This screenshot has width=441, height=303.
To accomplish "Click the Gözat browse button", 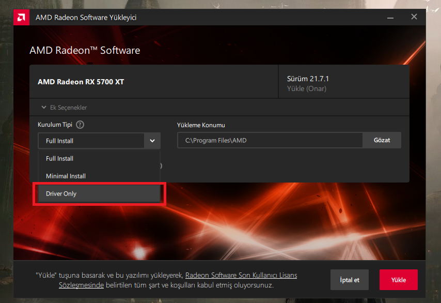I will 382,140.
